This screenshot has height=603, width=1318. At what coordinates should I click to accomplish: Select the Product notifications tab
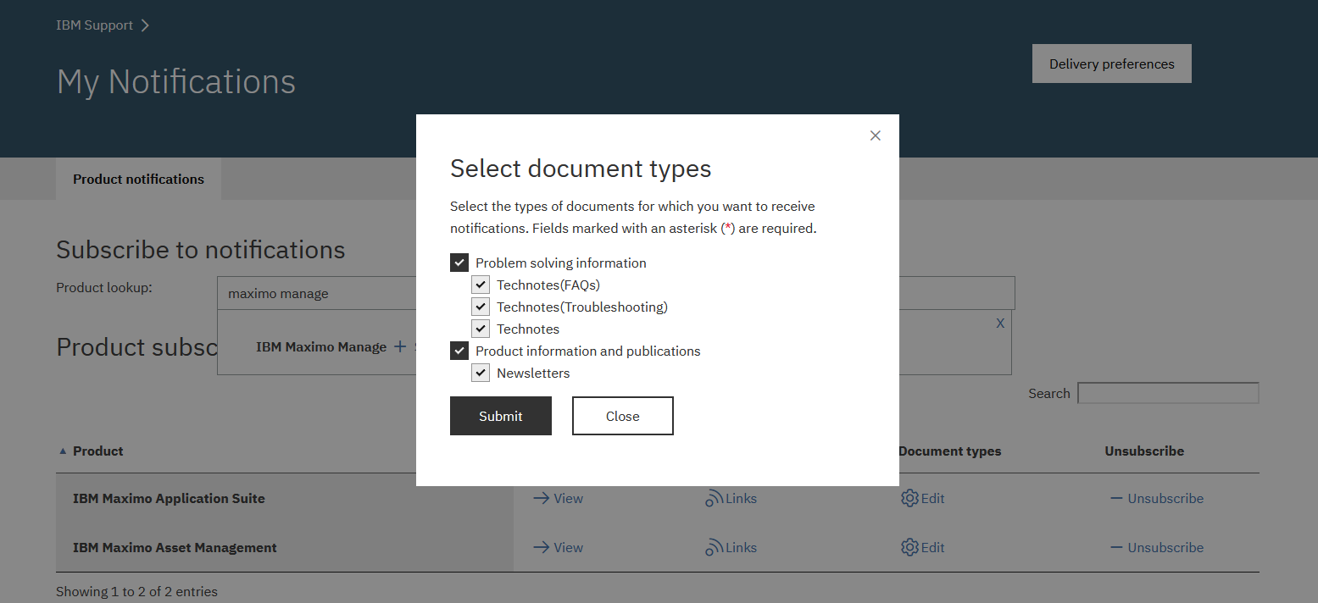[x=138, y=179]
